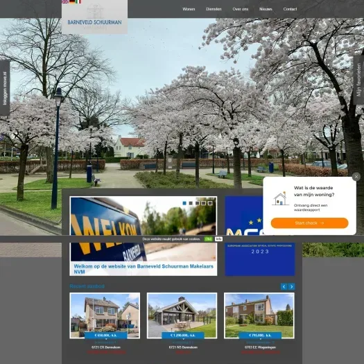Open street address link above 6703 EE Wageningen
364x364 pixels.
click(260, 343)
